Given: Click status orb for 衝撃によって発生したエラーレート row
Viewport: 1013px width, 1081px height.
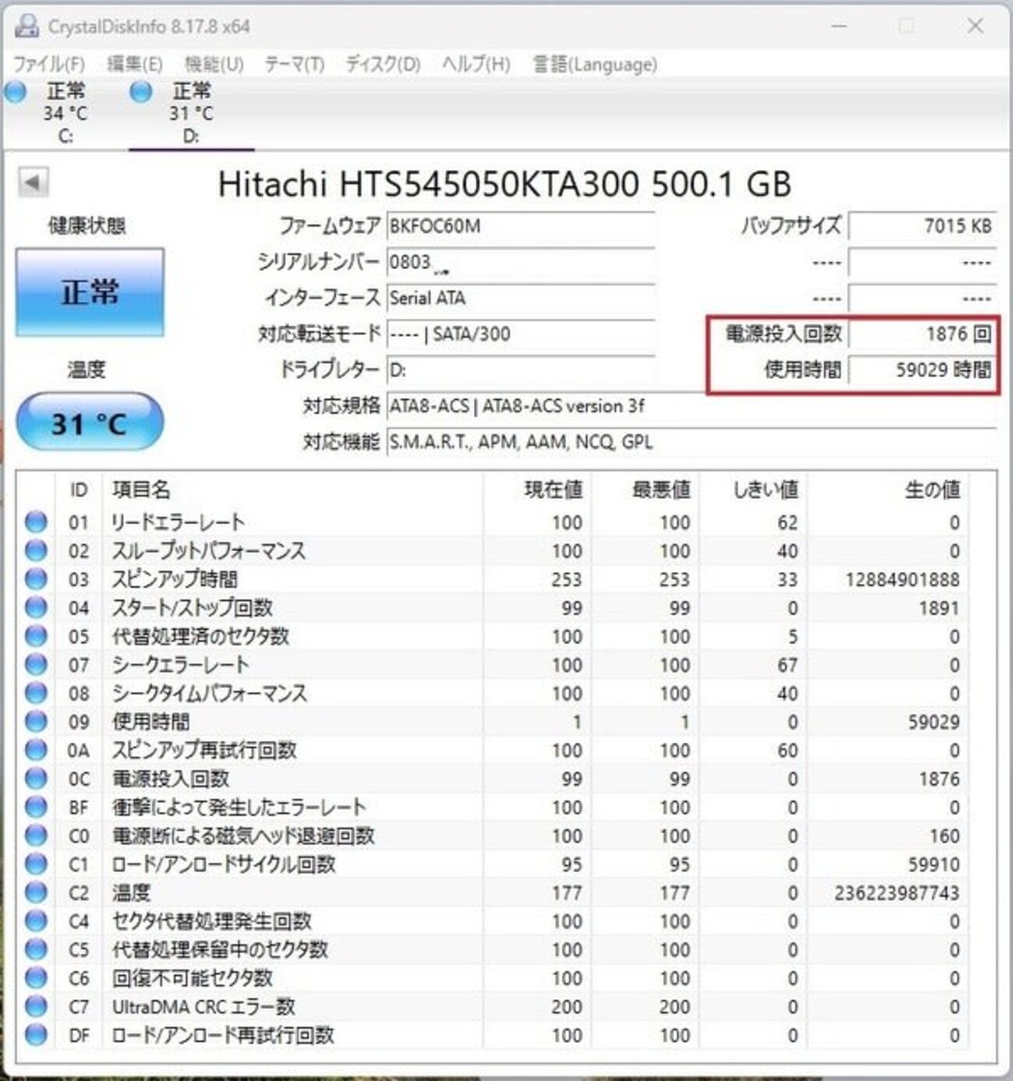Looking at the screenshot, I should click(x=36, y=807).
